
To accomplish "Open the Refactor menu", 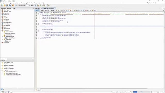I will click(x=18, y=3).
